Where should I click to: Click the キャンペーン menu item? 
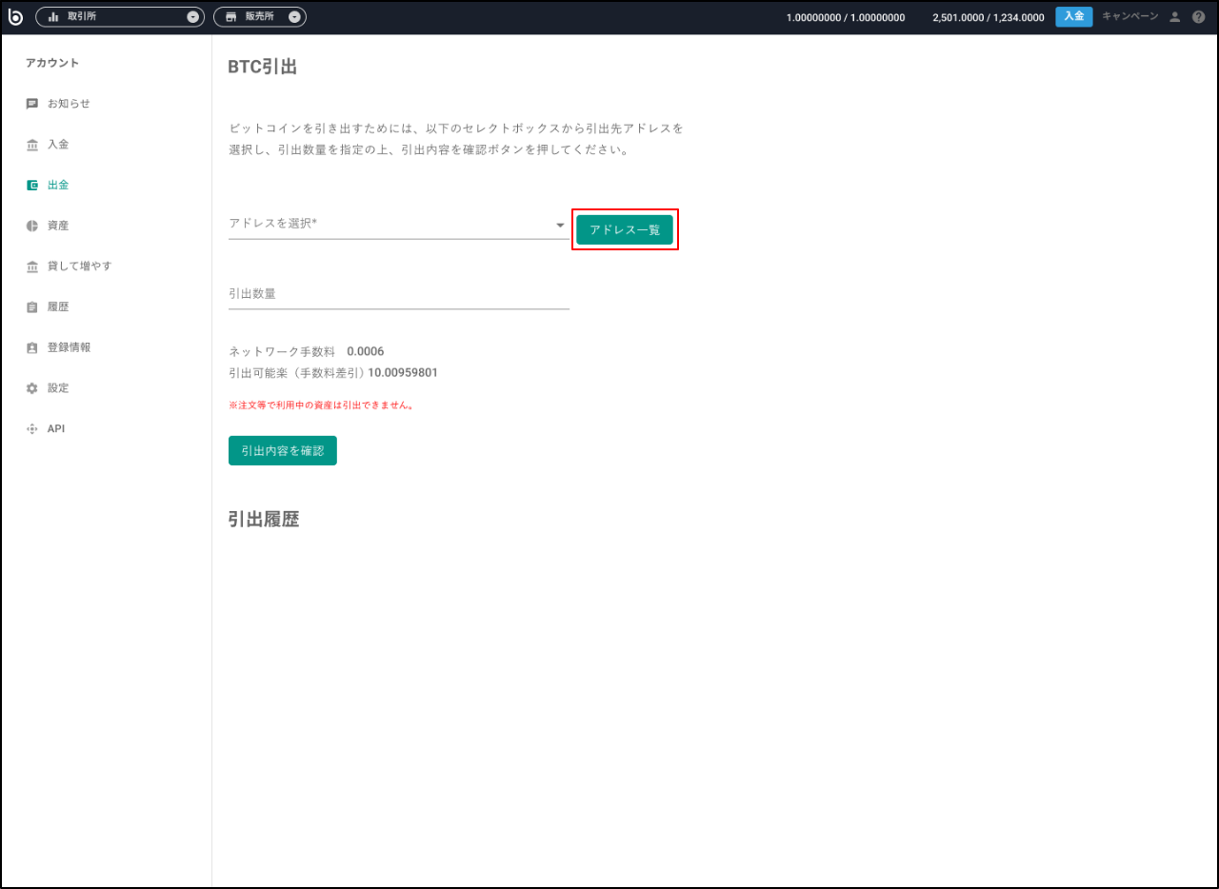coord(1129,16)
